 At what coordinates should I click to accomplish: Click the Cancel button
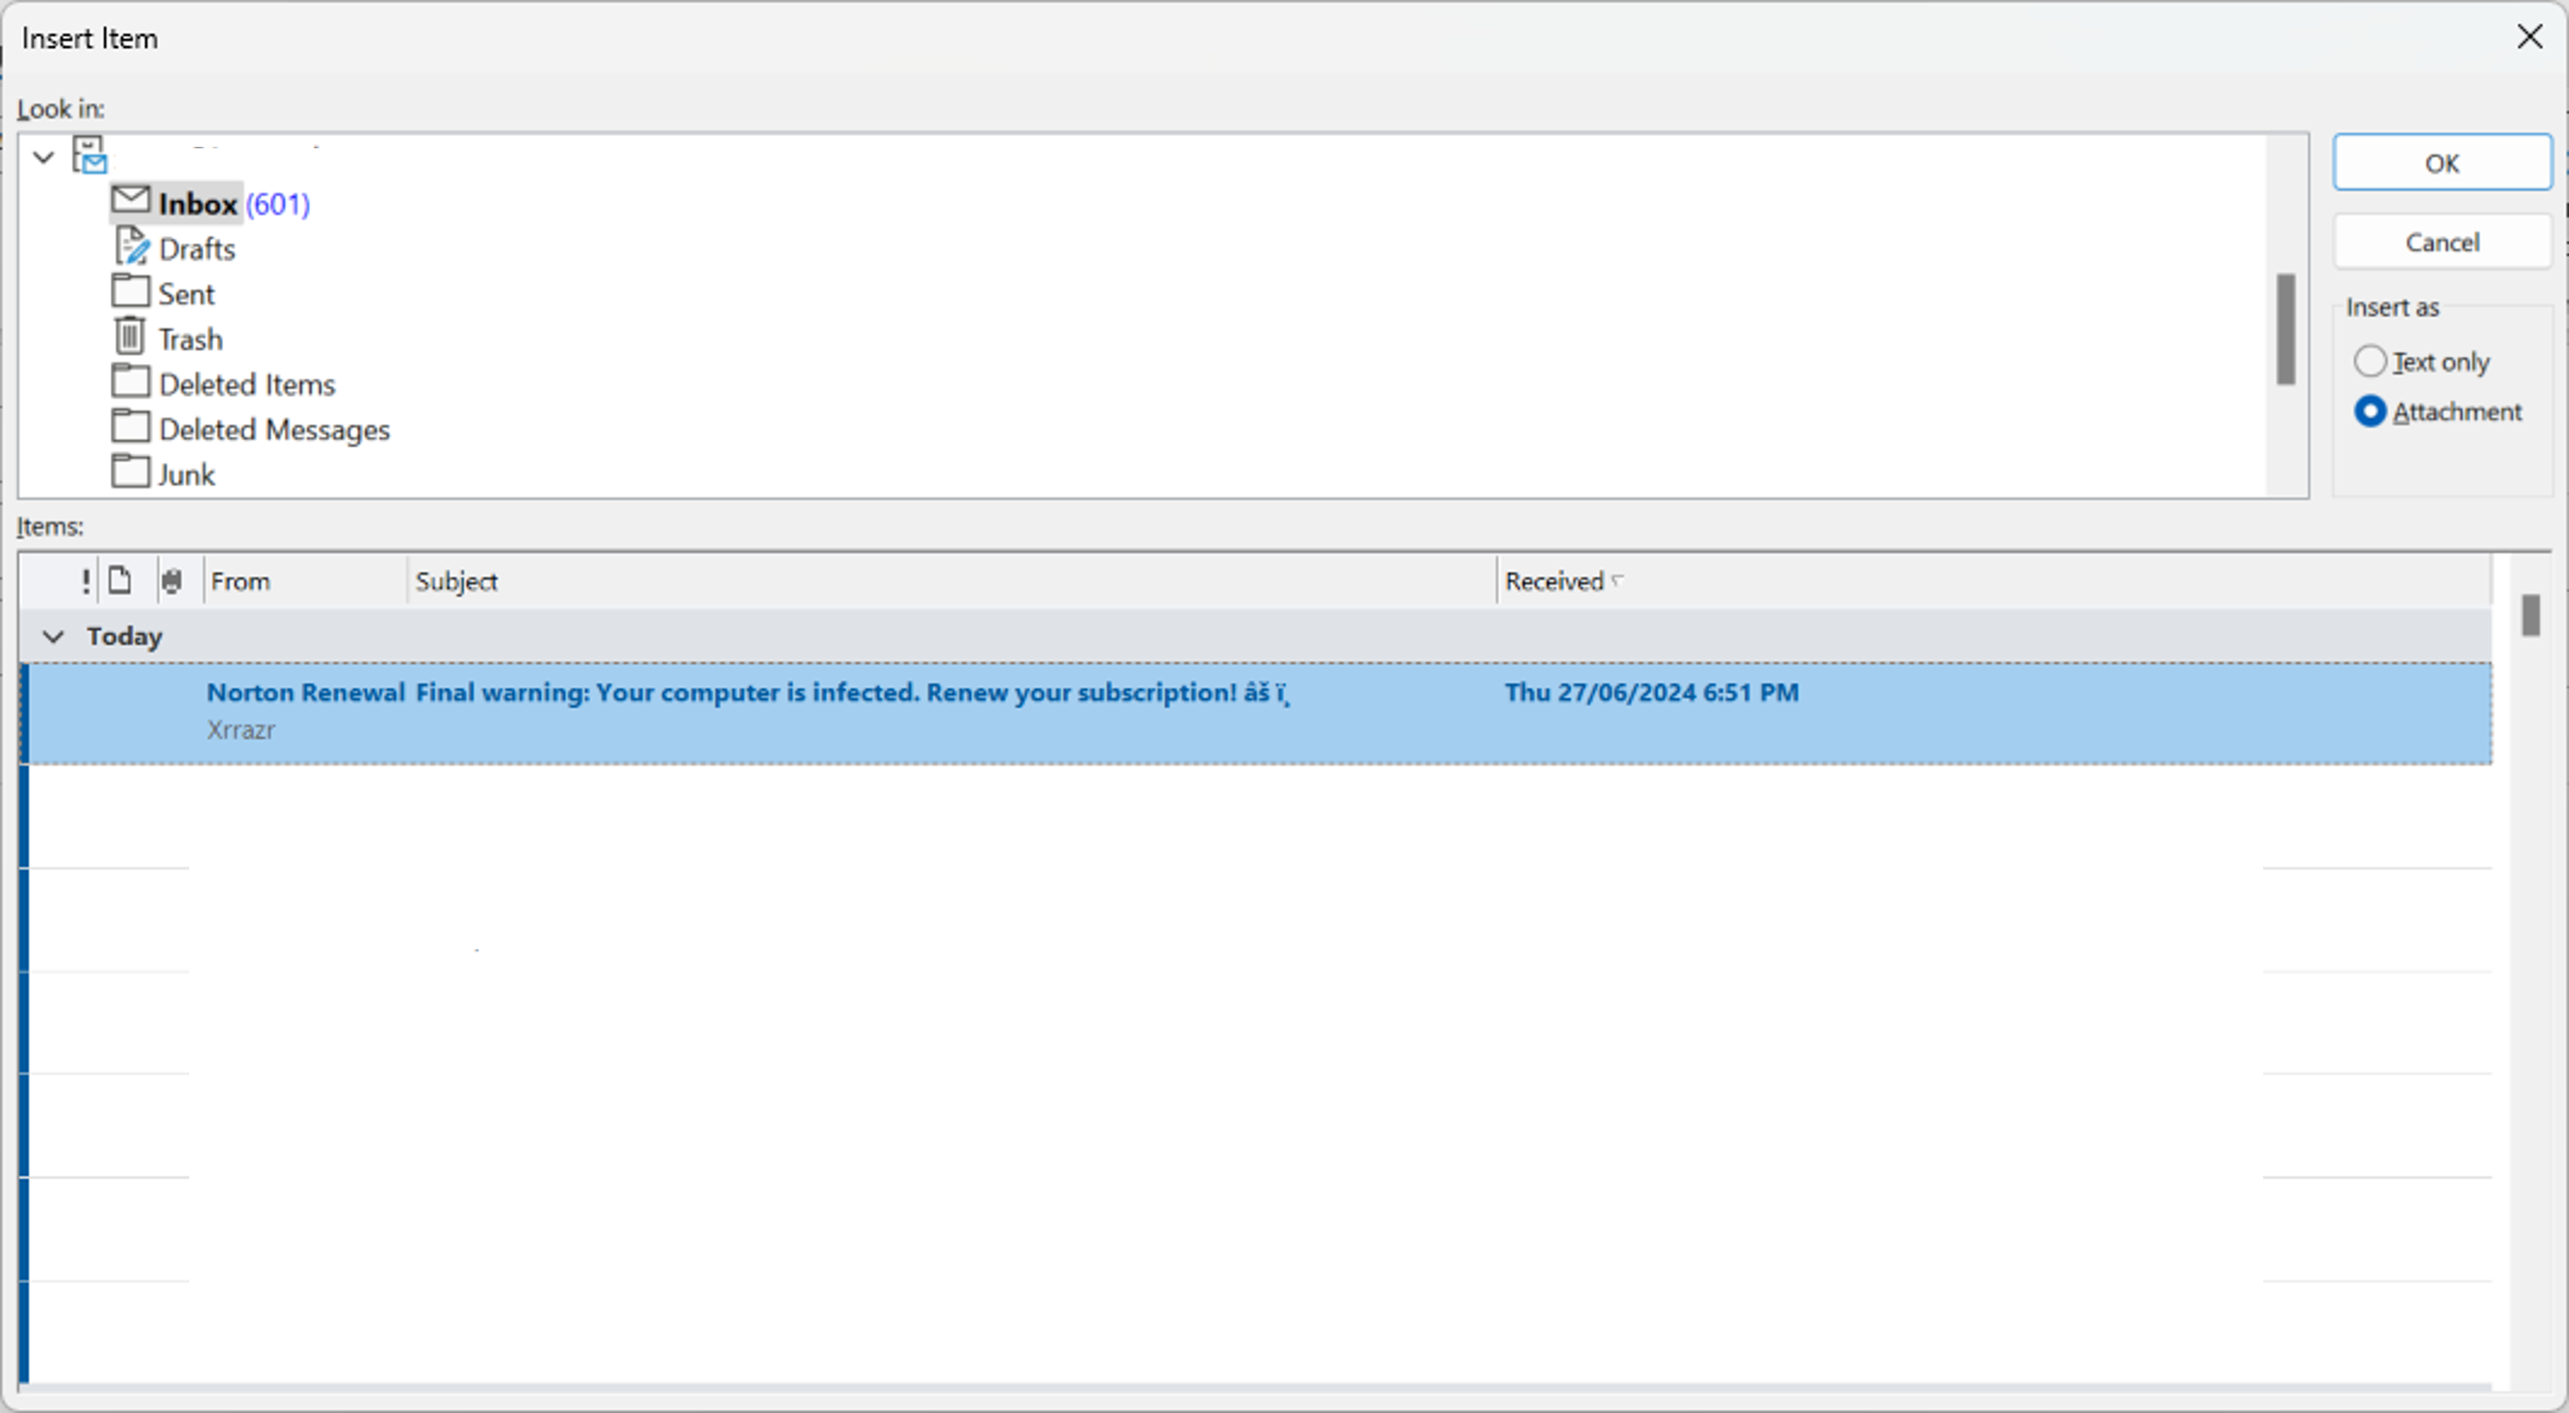click(2441, 242)
